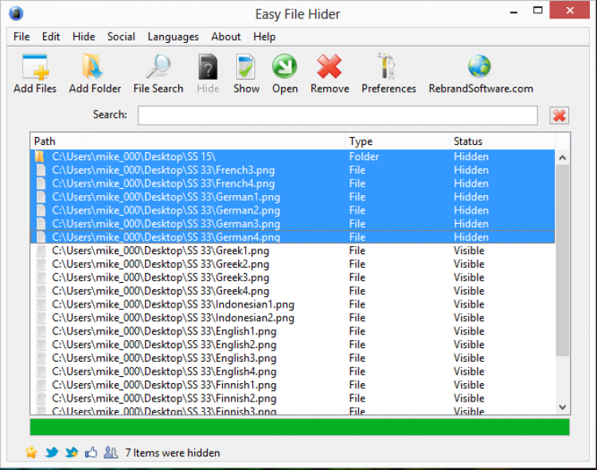Click the greyed Hide toolbar icon
Screen dimensions: 597x470
[x=208, y=67]
